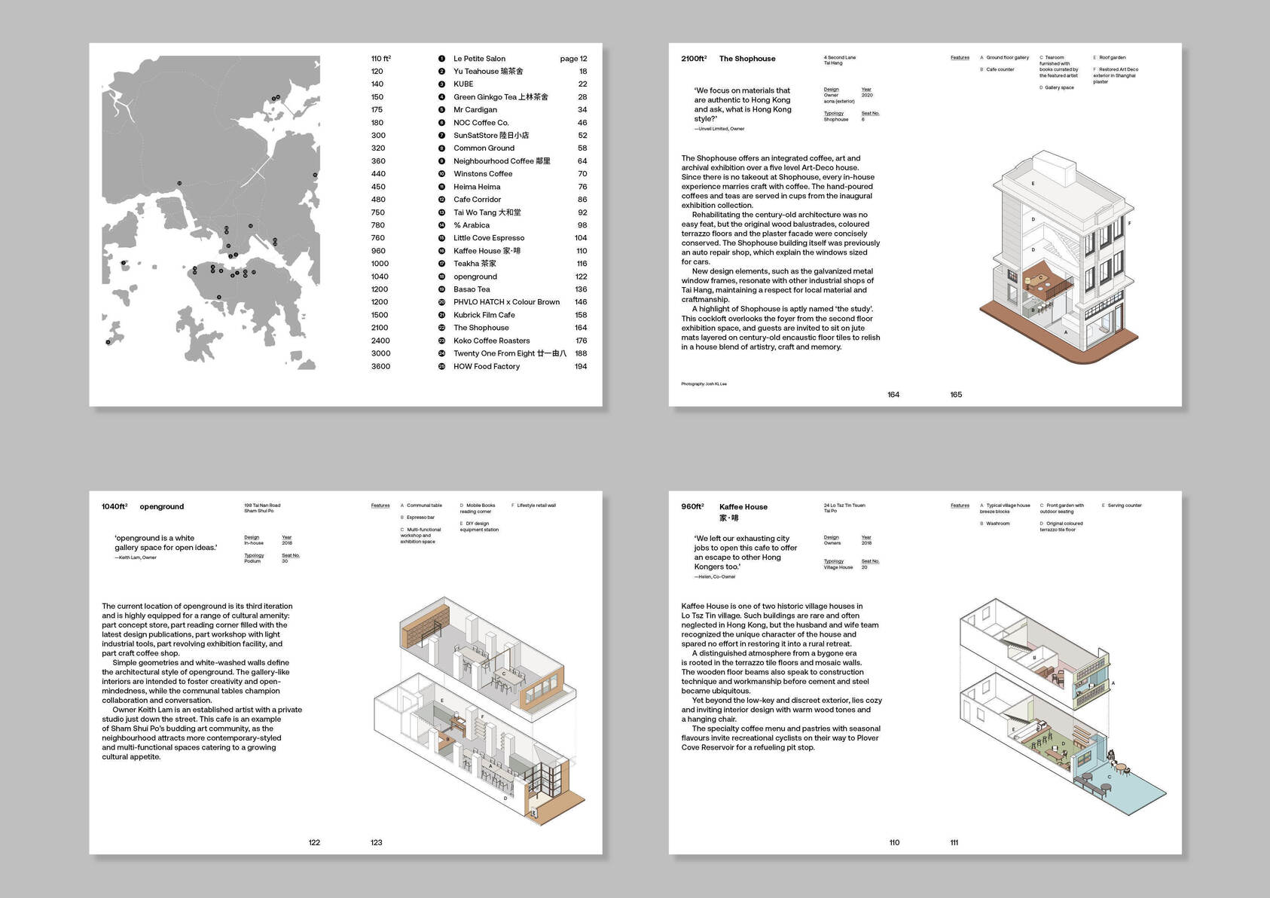This screenshot has width=1270, height=898.
Task: Select 'The Shophouse' contents list entry
Action: [481, 328]
